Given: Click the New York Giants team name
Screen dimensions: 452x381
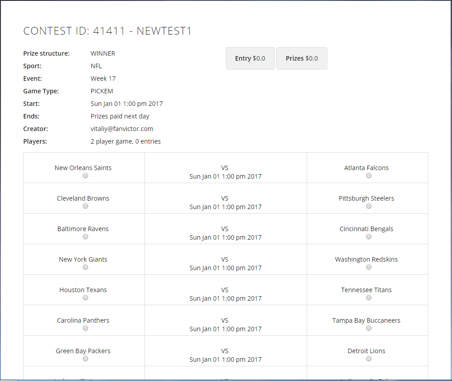Looking at the screenshot, I should tap(83, 259).
